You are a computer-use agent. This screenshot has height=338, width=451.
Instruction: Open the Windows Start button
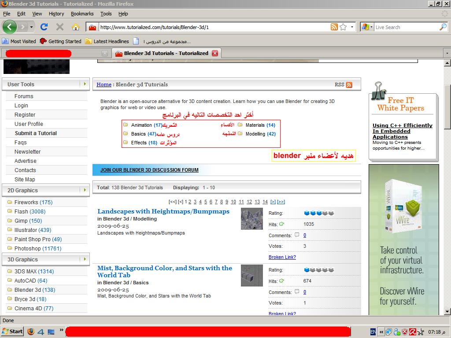tap(12, 332)
